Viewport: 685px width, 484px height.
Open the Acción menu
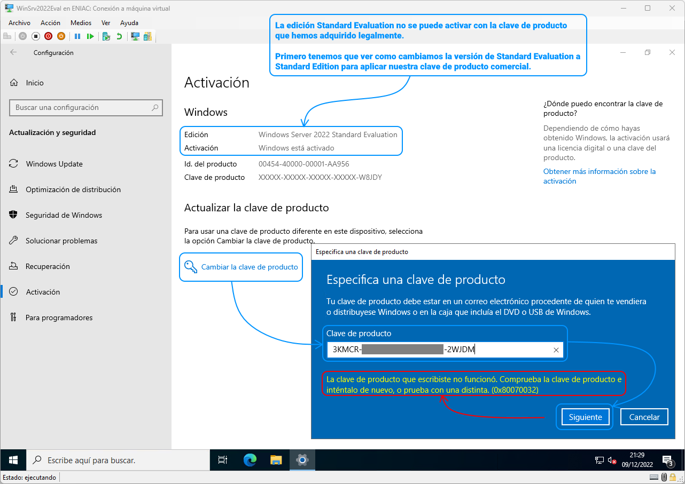tap(50, 23)
